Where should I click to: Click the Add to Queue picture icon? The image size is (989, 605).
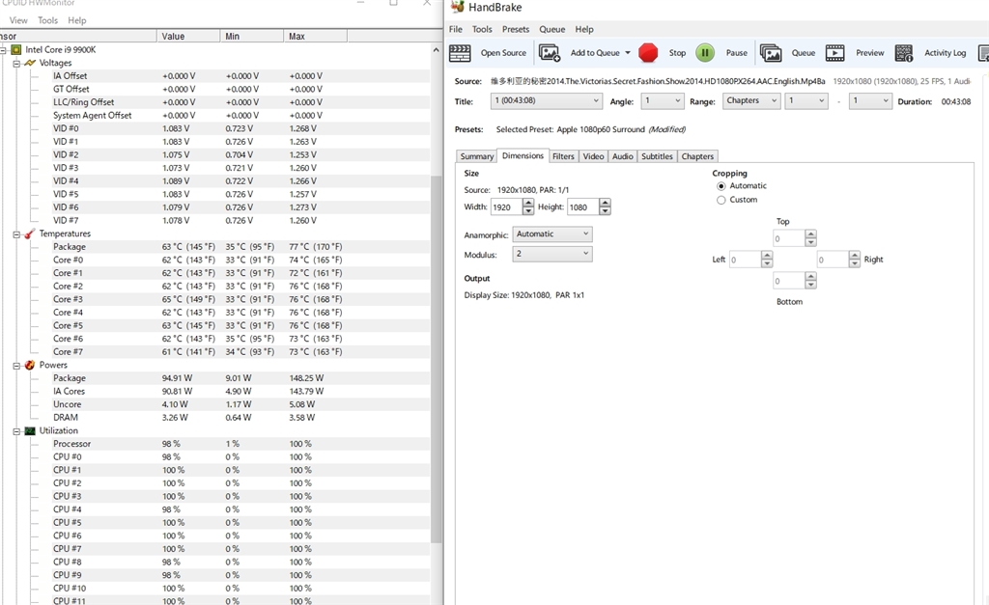[550, 53]
